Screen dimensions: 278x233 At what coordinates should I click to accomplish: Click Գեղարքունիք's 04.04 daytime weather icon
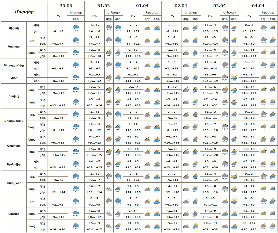[x=272, y=65]
